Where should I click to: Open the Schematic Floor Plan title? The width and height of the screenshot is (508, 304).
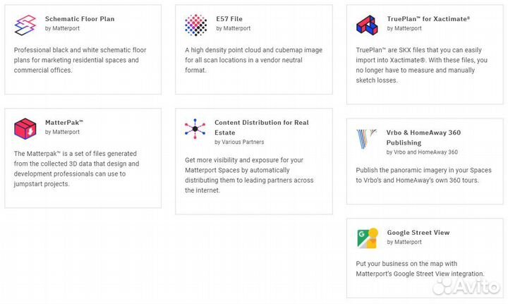[79, 19]
